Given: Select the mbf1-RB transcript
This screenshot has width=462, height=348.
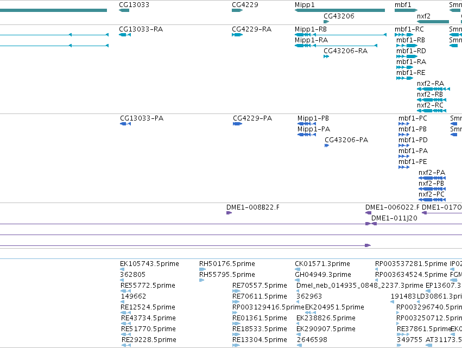Looking at the screenshot, I should coord(407,46).
